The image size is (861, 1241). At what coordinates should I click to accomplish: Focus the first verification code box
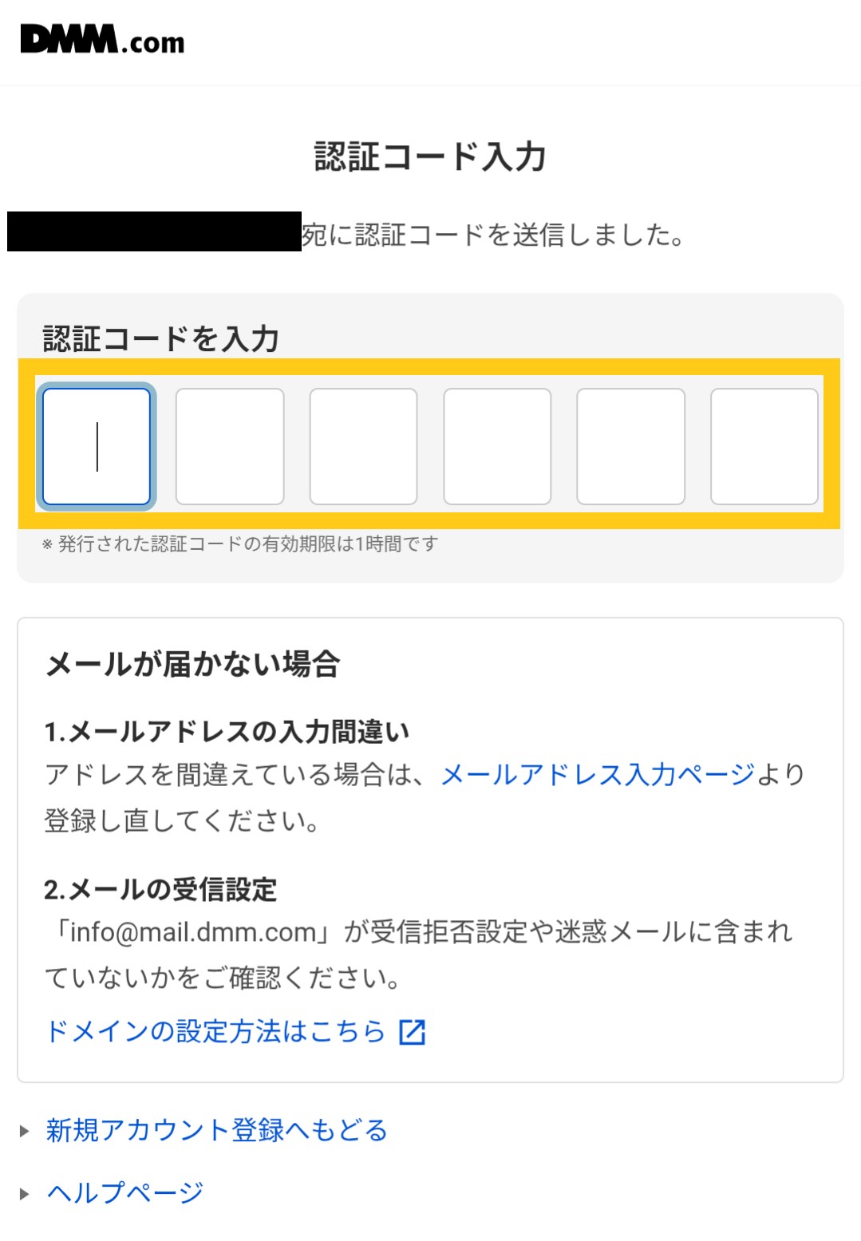tap(97, 447)
